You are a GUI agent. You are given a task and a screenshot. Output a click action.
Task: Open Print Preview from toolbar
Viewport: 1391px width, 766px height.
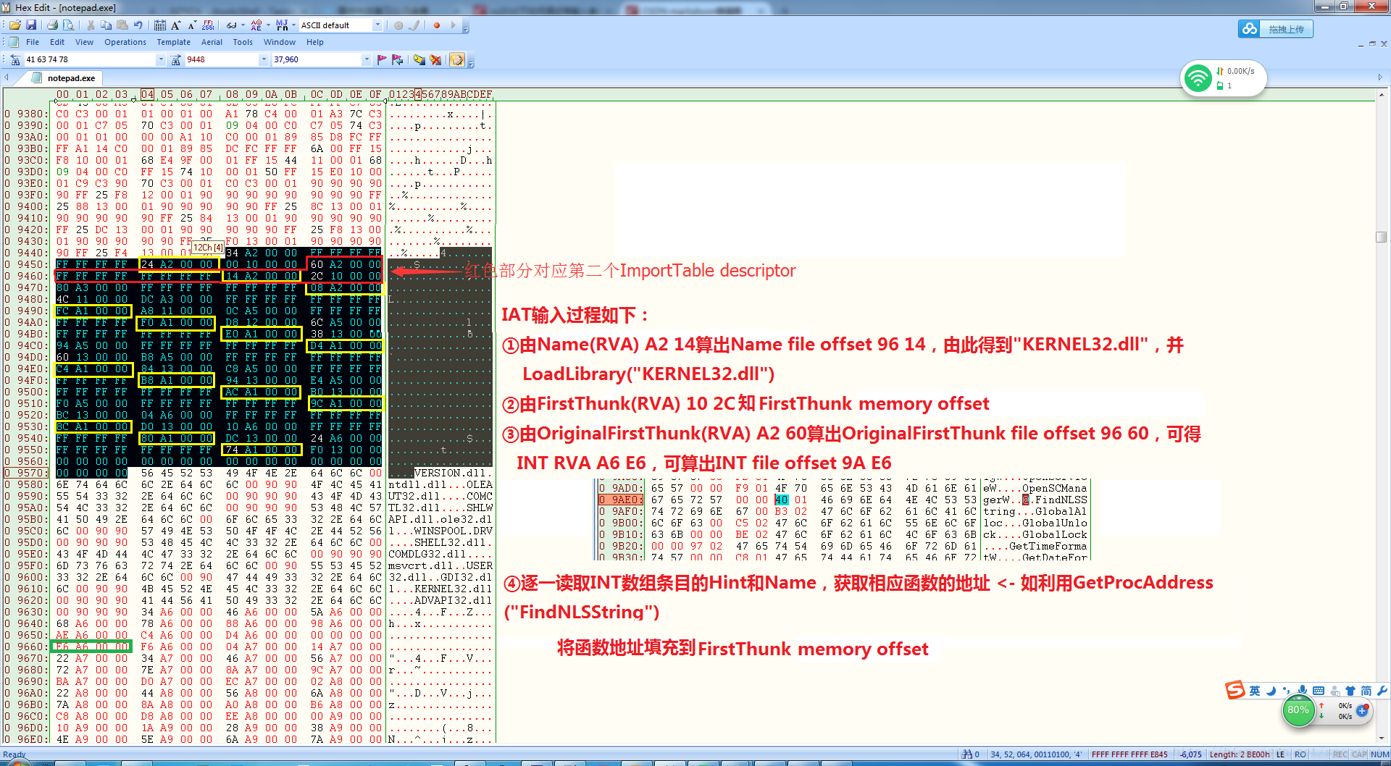click(68, 25)
